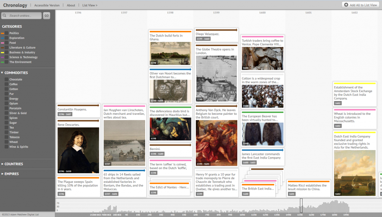Check the Silver & Gold checkbox
This screenshot has width=382, height=217.
click(x=7, y=113)
